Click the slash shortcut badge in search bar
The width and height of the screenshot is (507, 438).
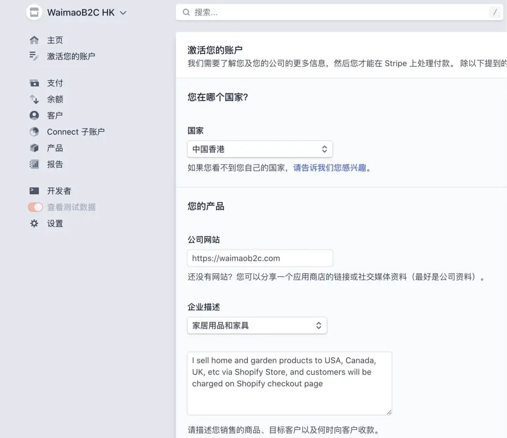click(x=495, y=12)
